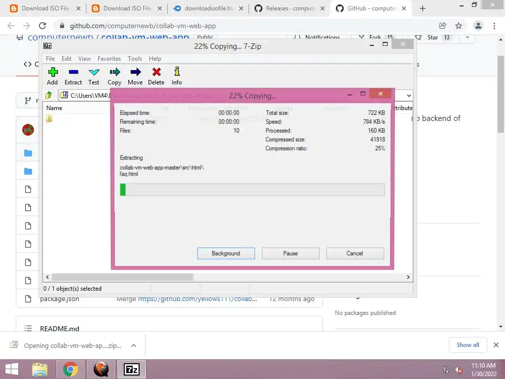Click the 7-Zip taskbar button
This screenshot has width=505, height=379.
point(131,369)
